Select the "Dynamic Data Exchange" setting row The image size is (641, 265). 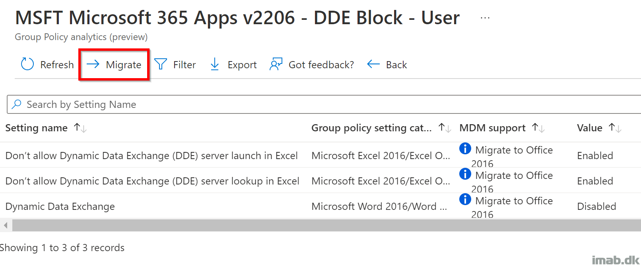60,206
